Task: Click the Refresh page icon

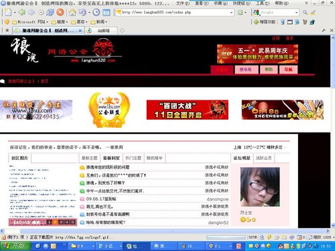Action: (50, 12)
